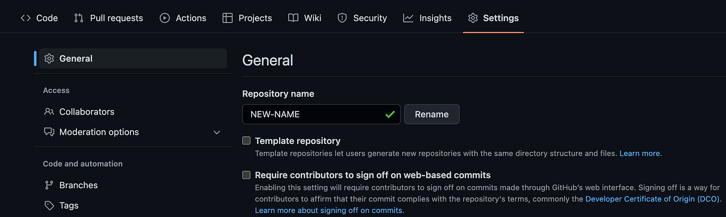Click the Security shield icon
Image resolution: width=726 pixels, height=217 pixels.
342,18
